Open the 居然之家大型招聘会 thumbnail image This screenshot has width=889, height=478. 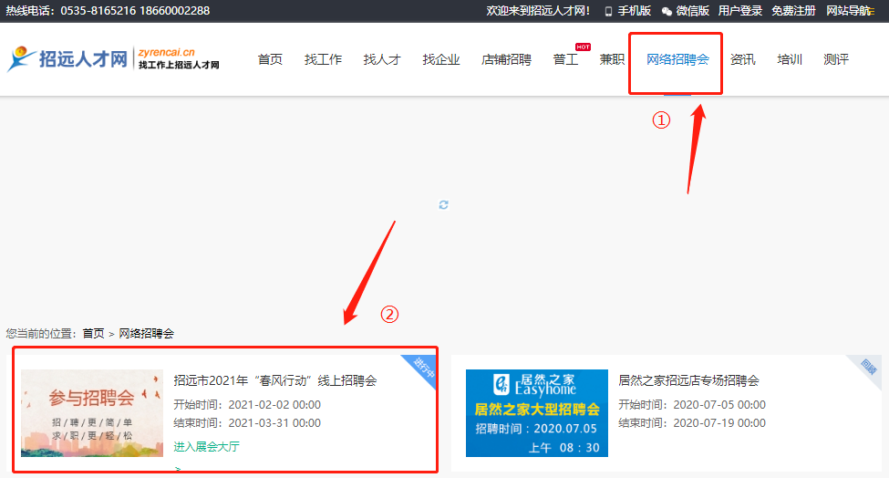[536, 413]
